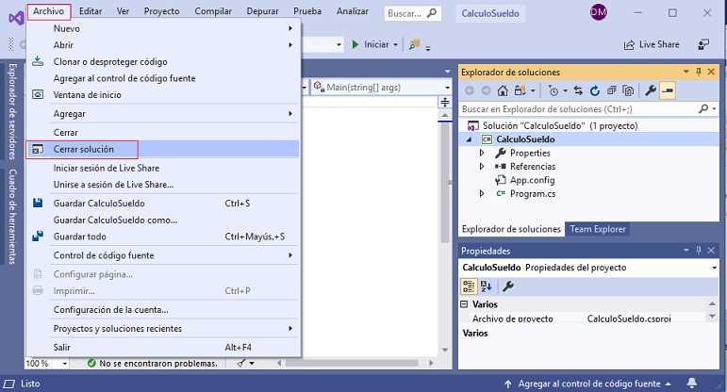Click Guardar CalculoSueldo menu entry
Screen dimensions: 727x392
point(162,203)
